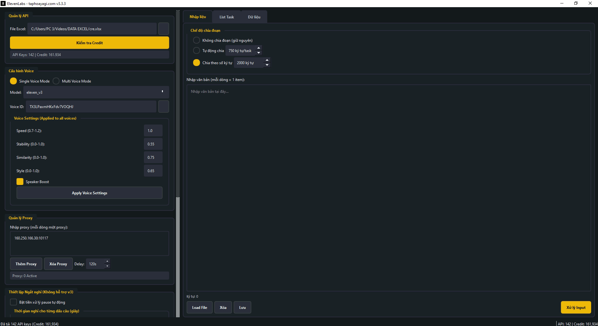Screen dimensions: 598x326
Task: Open the Dữ liệu tab
Action: pyautogui.click(x=254, y=17)
